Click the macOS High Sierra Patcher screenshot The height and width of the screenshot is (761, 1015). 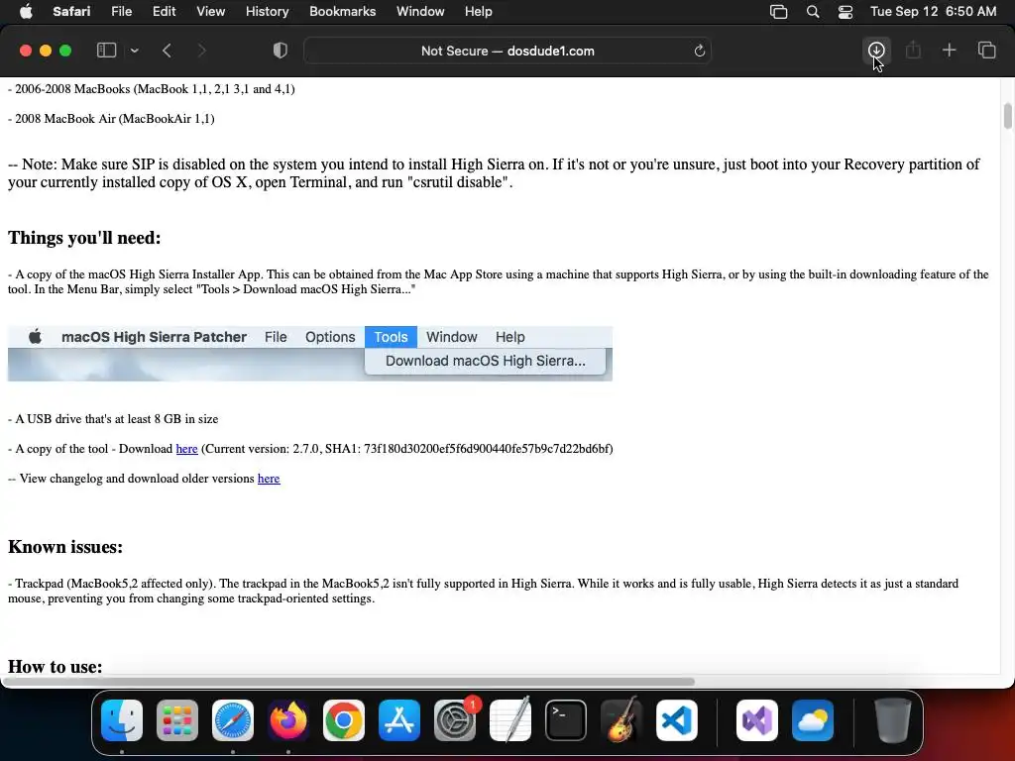tap(310, 354)
